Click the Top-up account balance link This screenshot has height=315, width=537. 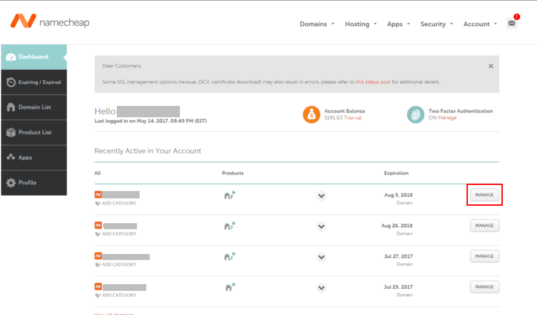353,117
